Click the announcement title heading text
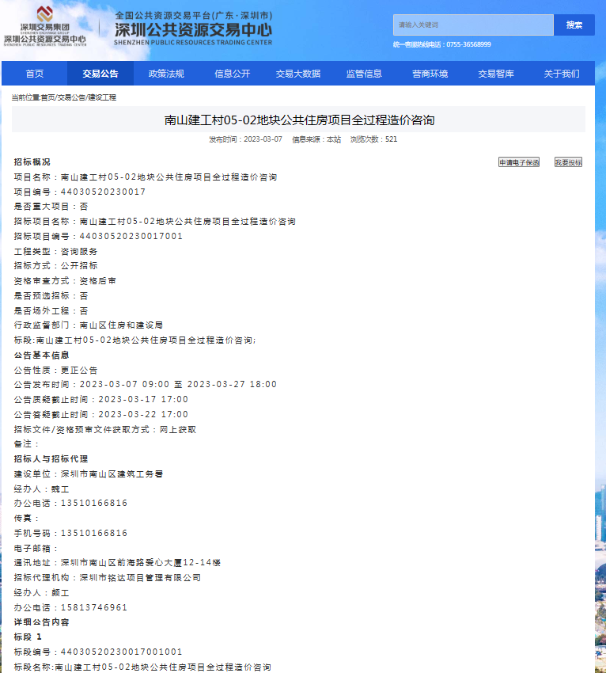Viewport: 606px width, 673px height. (x=299, y=120)
